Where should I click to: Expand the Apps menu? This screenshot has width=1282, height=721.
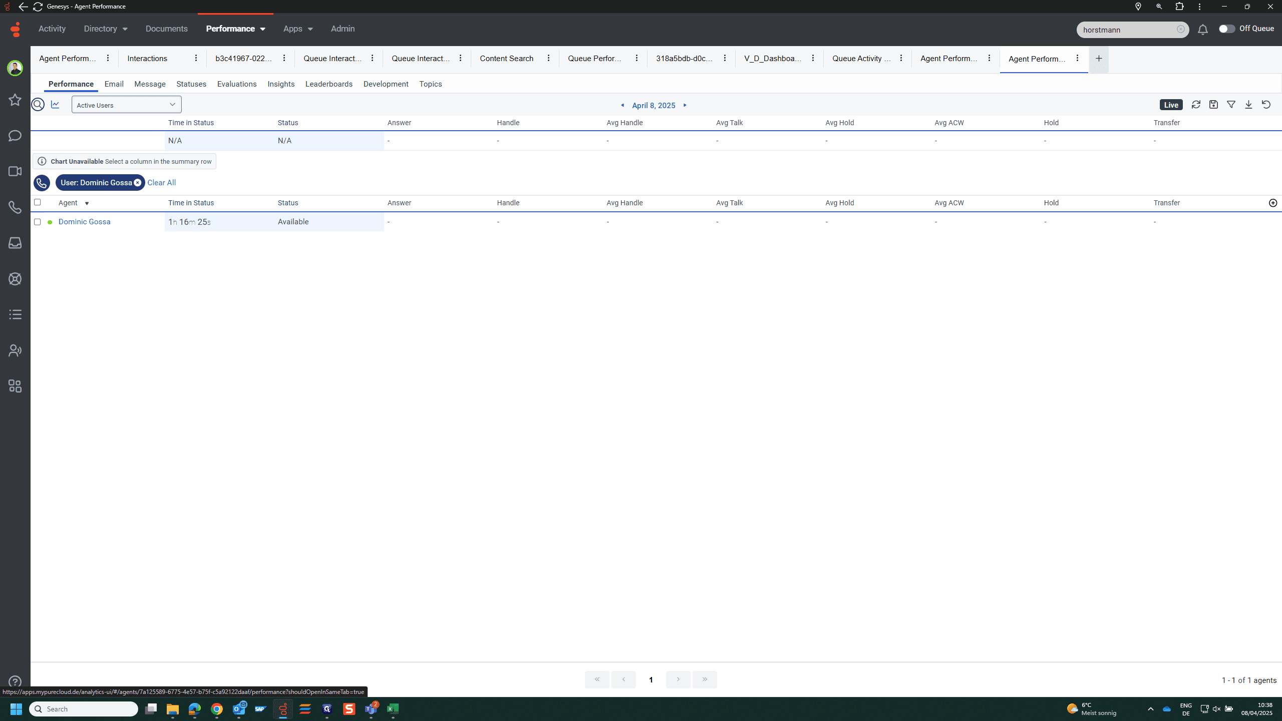pyautogui.click(x=298, y=29)
